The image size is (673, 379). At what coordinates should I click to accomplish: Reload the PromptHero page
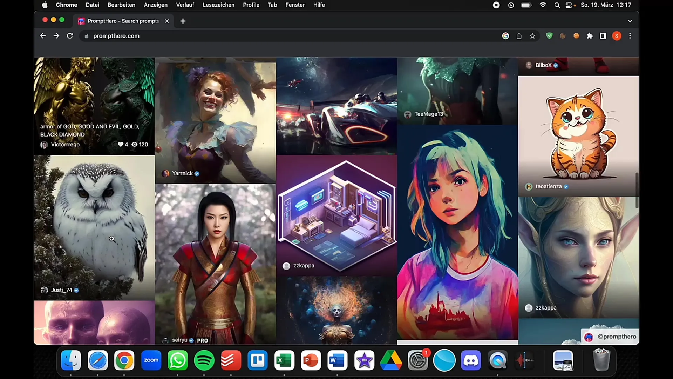coord(70,36)
